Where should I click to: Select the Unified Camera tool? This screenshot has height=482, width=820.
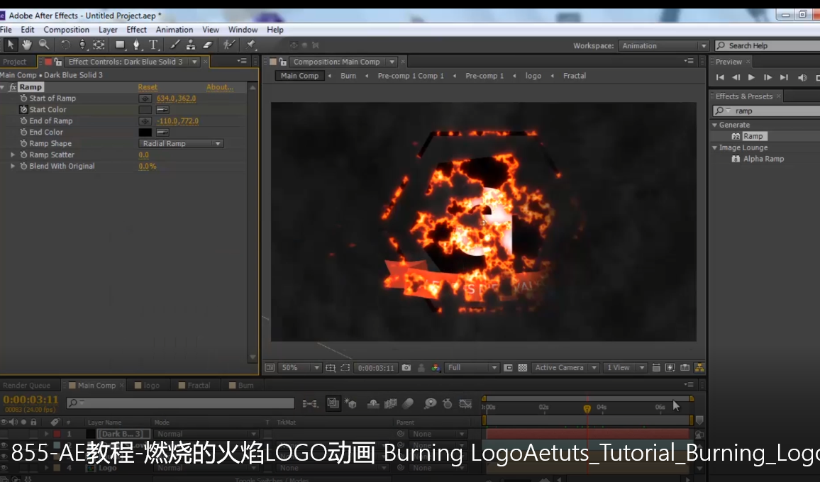pos(82,45)
